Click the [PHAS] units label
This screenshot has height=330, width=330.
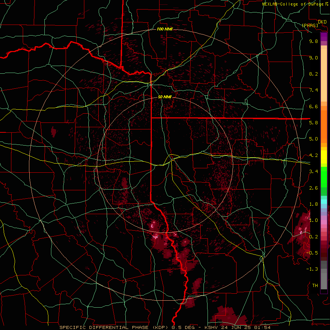[310, 25]
